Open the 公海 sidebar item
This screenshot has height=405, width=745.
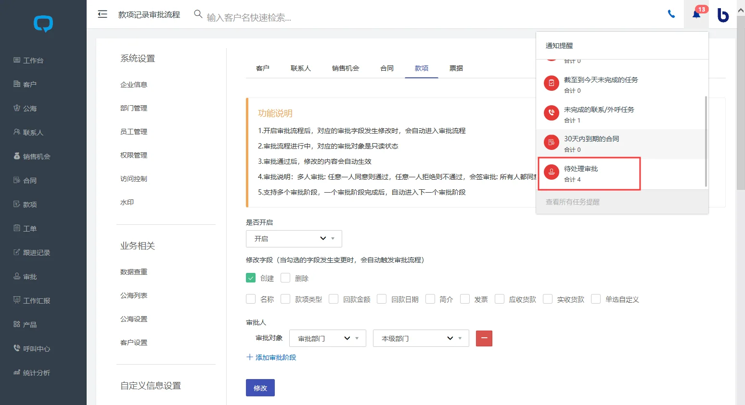(25, 109)
